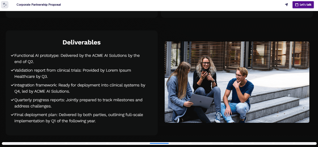Jump to the first segment of the bottom progress bar
The width and height of the screenshot is (318, 147).
(x=14, y=143)
